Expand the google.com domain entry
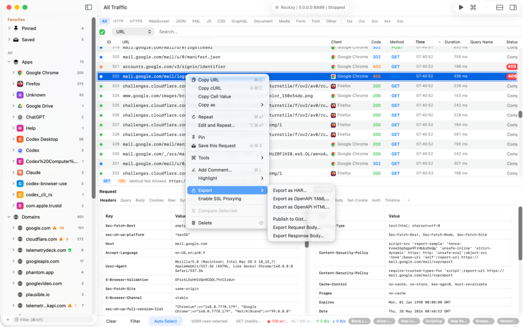The image size is (523, 327). click(13, 228)
